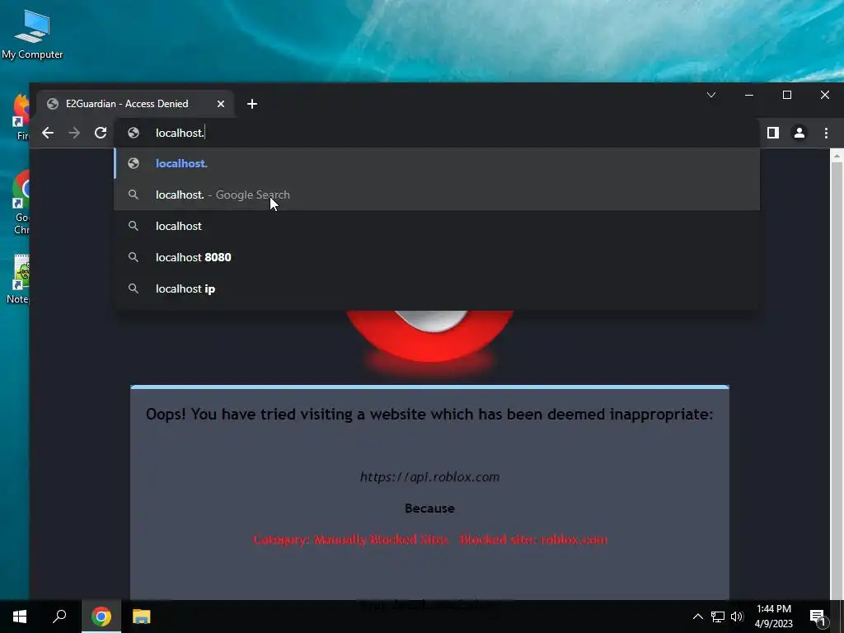The image size is (844, 633).
Task: Open File Explorer from the taskbar
Action: pyautogui.click(x=142, y=617)
